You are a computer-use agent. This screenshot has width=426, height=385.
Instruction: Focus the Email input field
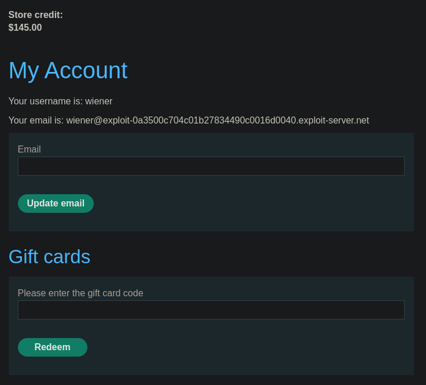pos(211,166)
